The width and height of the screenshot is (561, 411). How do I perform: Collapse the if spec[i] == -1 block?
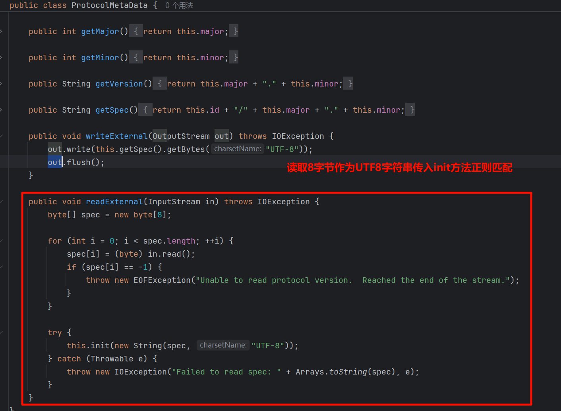click(2, 267)
